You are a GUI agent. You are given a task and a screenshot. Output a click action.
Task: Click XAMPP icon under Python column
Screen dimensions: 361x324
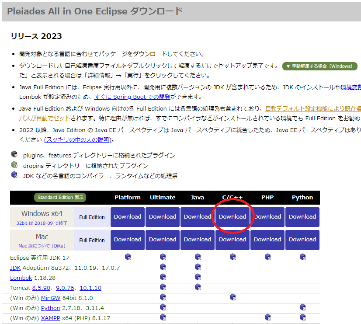(x=303, y=317)
